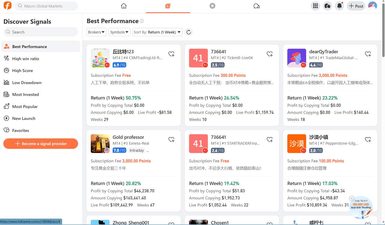This screenshot has width=385, height=225.
Task: Click the Become a signal provider button
Action: tap(40, 144)
